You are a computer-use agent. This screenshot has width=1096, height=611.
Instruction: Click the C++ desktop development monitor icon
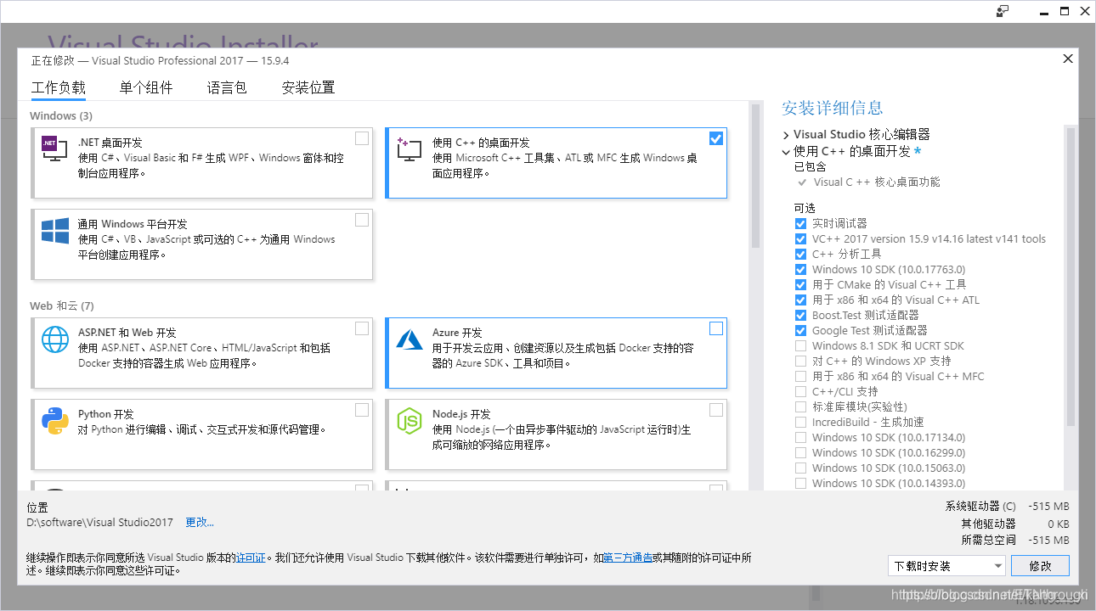click(x=409, y=149)
